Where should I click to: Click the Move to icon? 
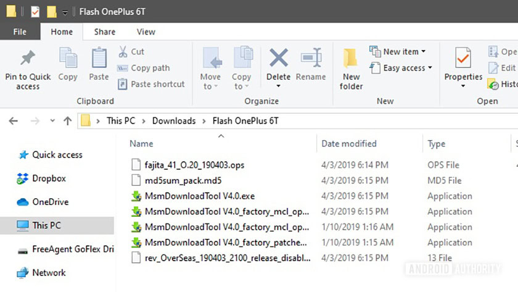tap(212, 58)
